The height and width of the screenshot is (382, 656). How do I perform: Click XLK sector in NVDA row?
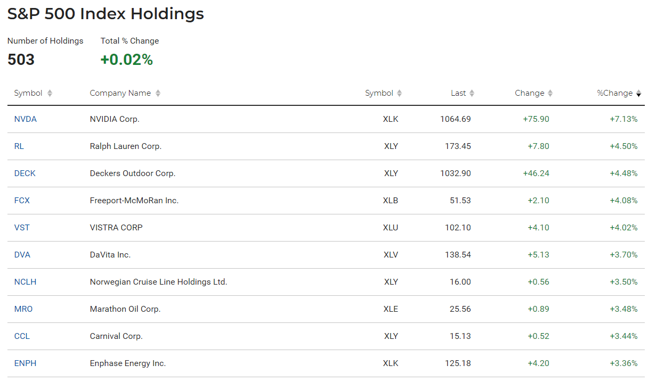391,119
